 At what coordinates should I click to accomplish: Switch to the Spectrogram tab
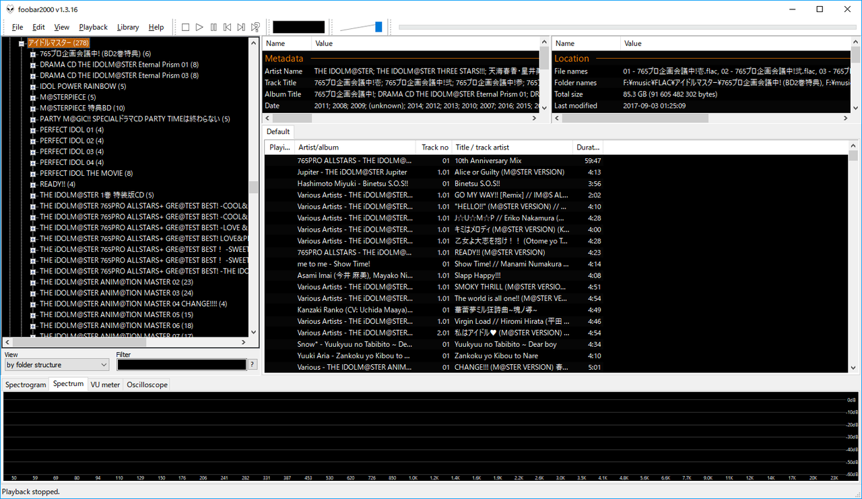pyautogui.click(x=26, y=385)
